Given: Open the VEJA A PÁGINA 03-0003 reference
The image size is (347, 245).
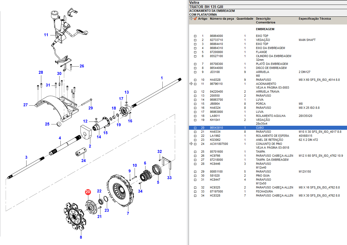Looking at the screenshot, I should (272, 88).
